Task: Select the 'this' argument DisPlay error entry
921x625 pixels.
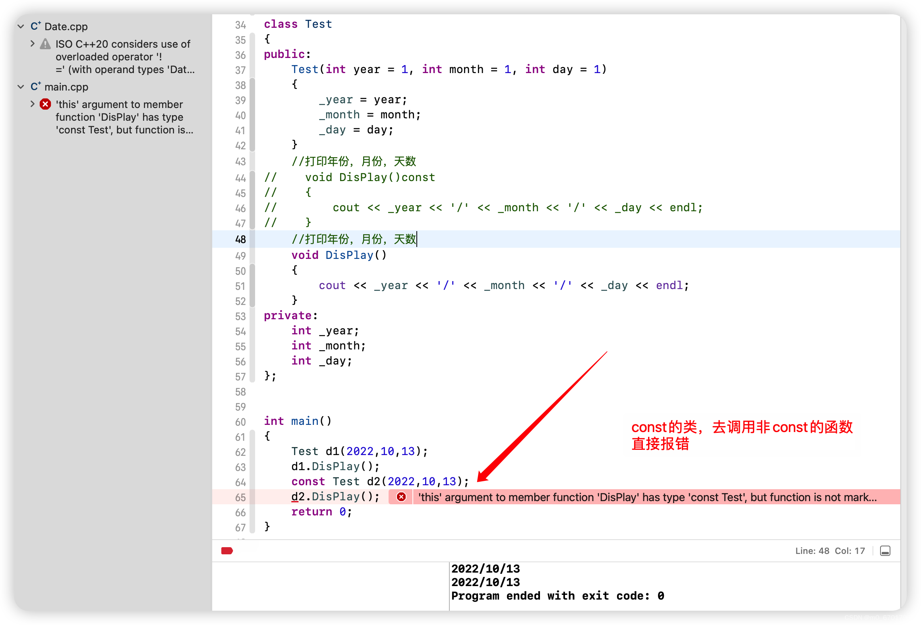Action: [x=123, y=117]
